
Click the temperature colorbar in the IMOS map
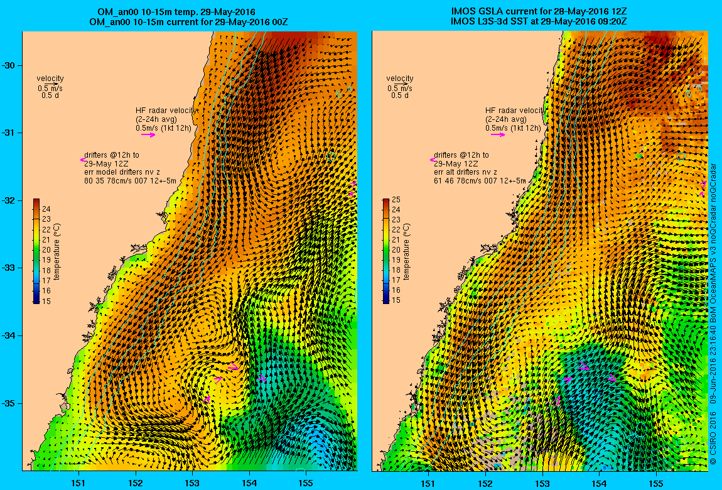tap(386, 251)
